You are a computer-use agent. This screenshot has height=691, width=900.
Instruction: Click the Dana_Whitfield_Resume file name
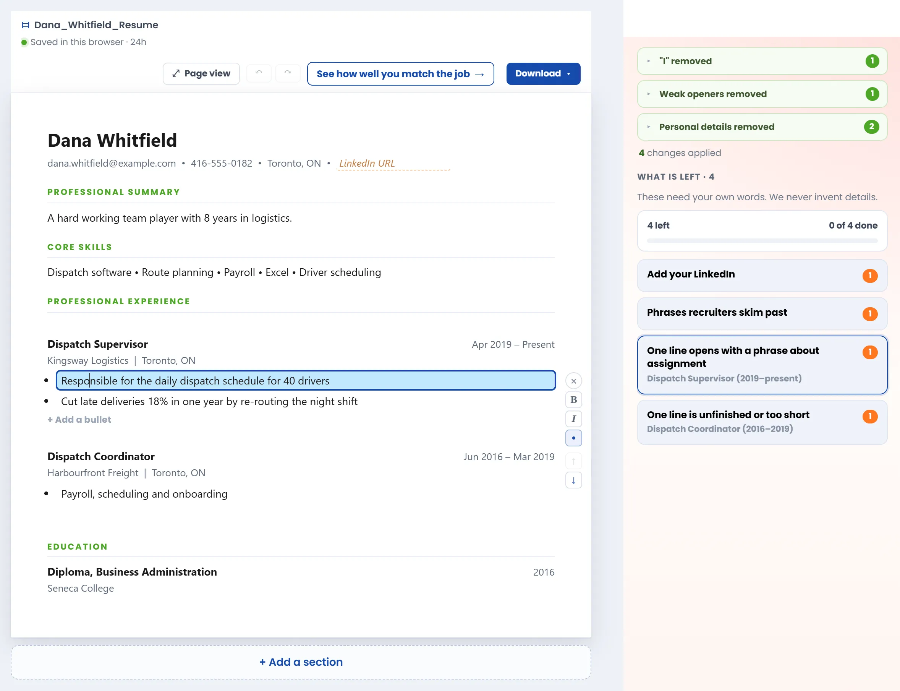click(x=96, y=25)
